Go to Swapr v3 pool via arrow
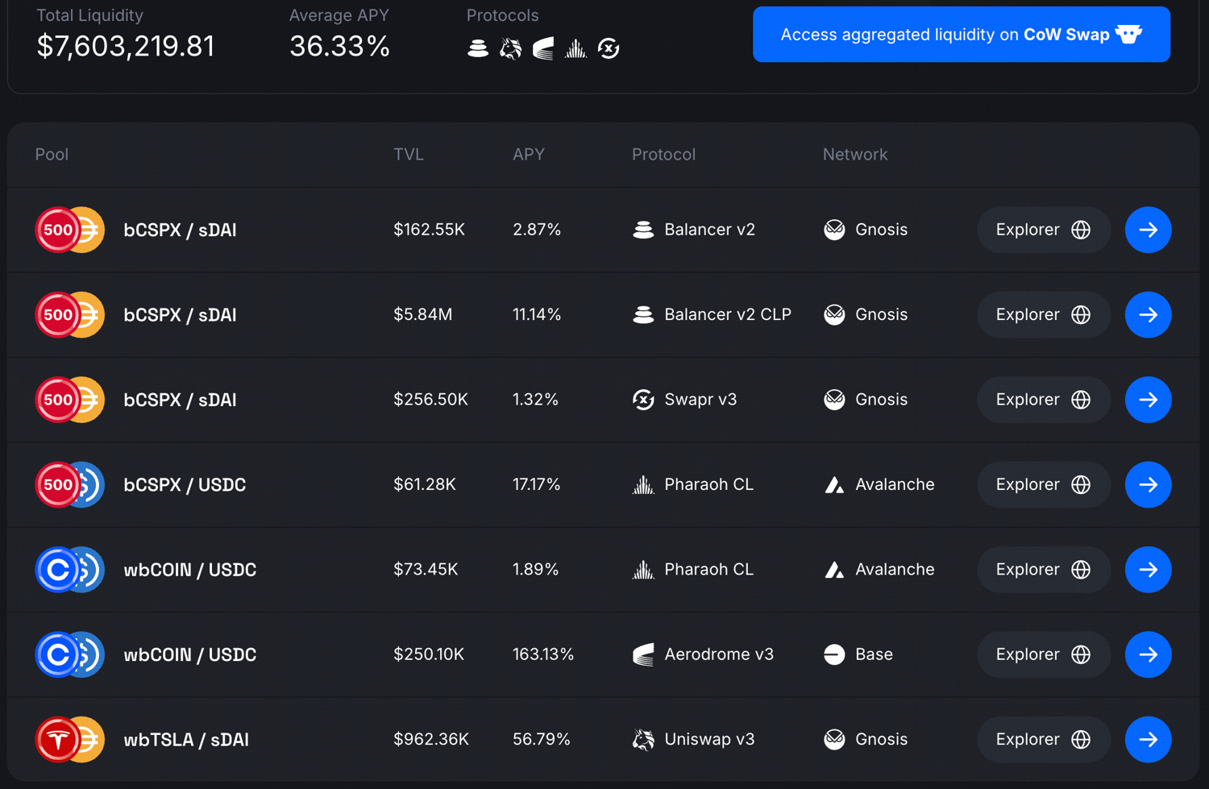 click(1148, 400)
